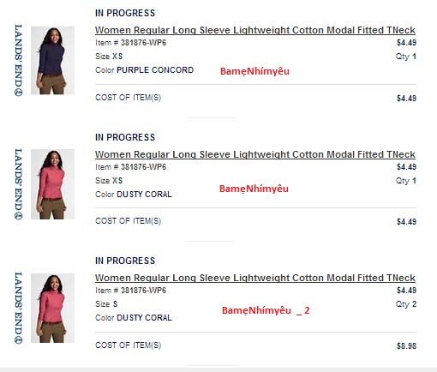The image size is (437, 372).
Task: Click the third IN PROGRESS status label
Action: click(x=125, y=261)
